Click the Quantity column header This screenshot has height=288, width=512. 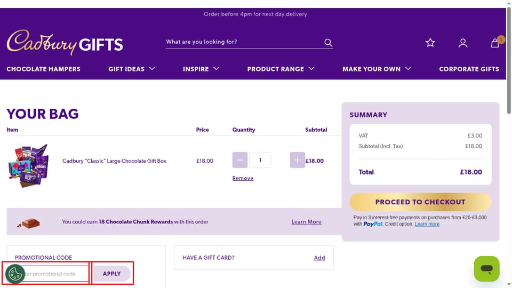point(244,130)
